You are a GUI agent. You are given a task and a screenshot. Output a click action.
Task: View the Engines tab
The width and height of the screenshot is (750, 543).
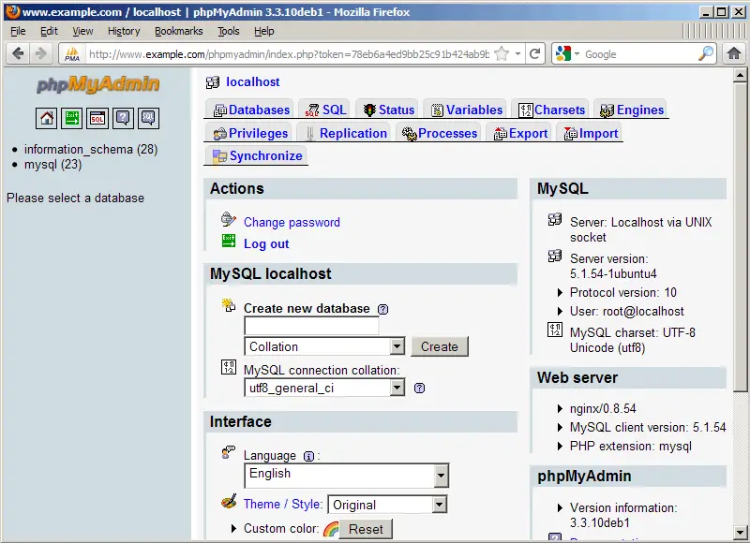pos(632,110)
